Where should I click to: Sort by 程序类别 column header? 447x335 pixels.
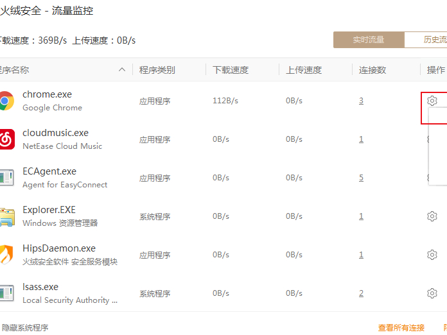tap(157, 70)
